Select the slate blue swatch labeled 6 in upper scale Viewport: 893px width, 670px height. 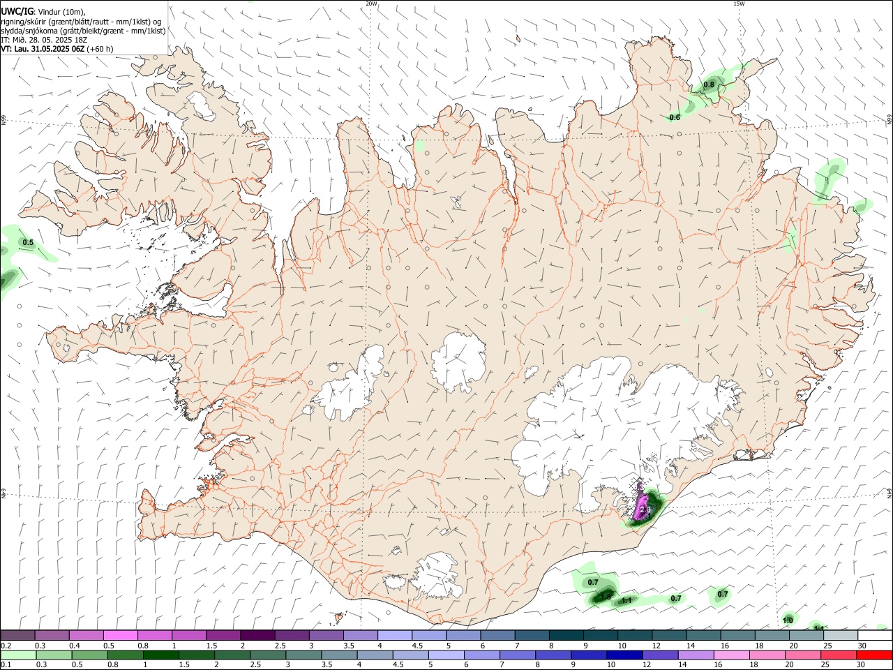tap(498, 635)
